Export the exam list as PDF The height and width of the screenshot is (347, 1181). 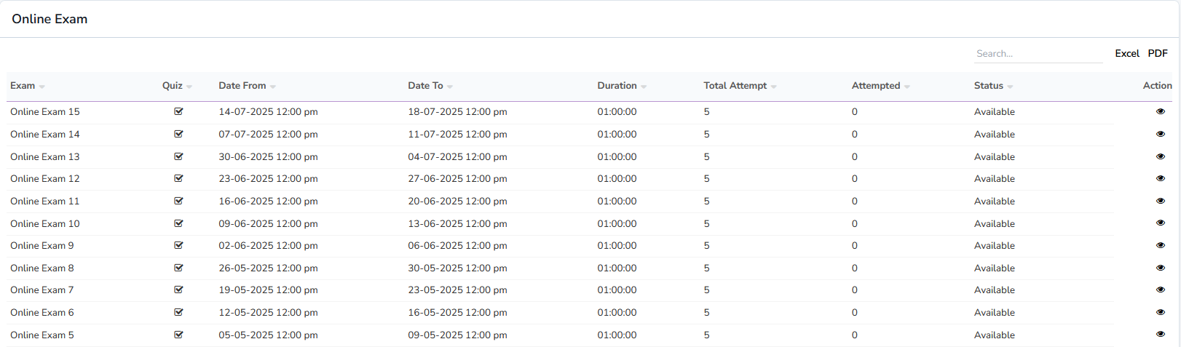click(1157, 53)
